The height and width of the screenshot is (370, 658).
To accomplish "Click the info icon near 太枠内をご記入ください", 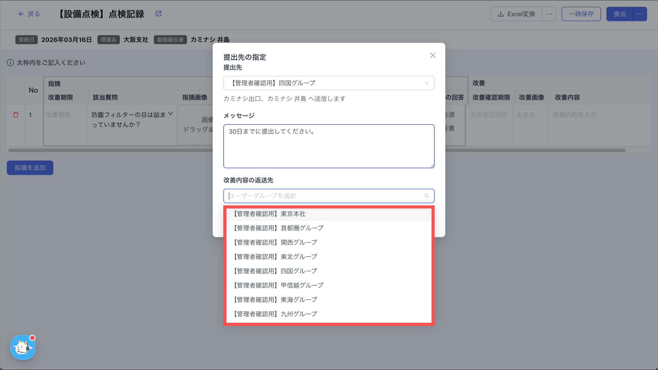I will 10,63.
